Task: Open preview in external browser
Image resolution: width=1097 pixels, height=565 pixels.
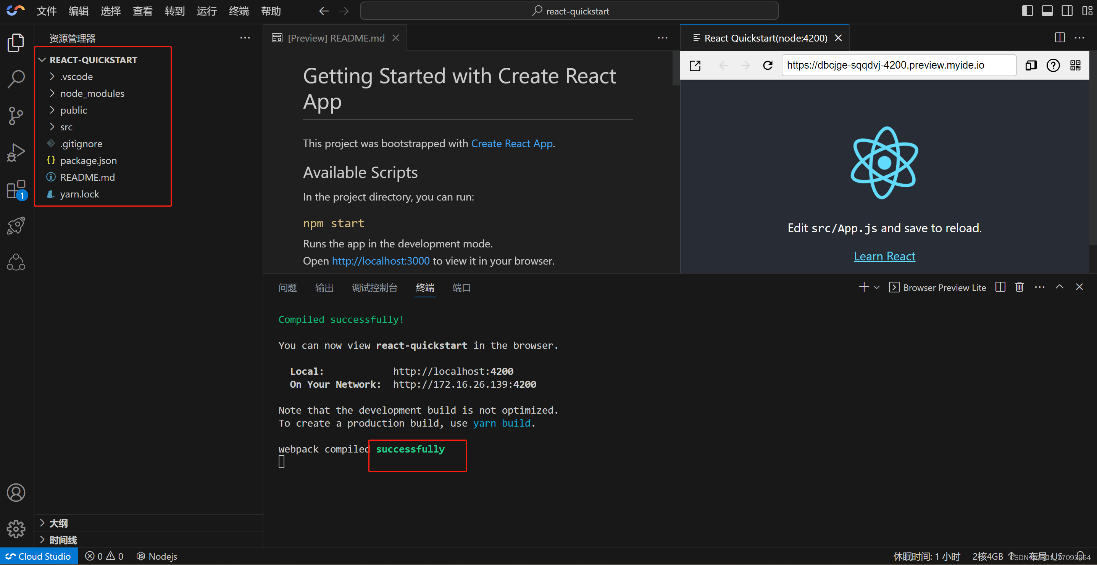Action: [x=695, y=65]
